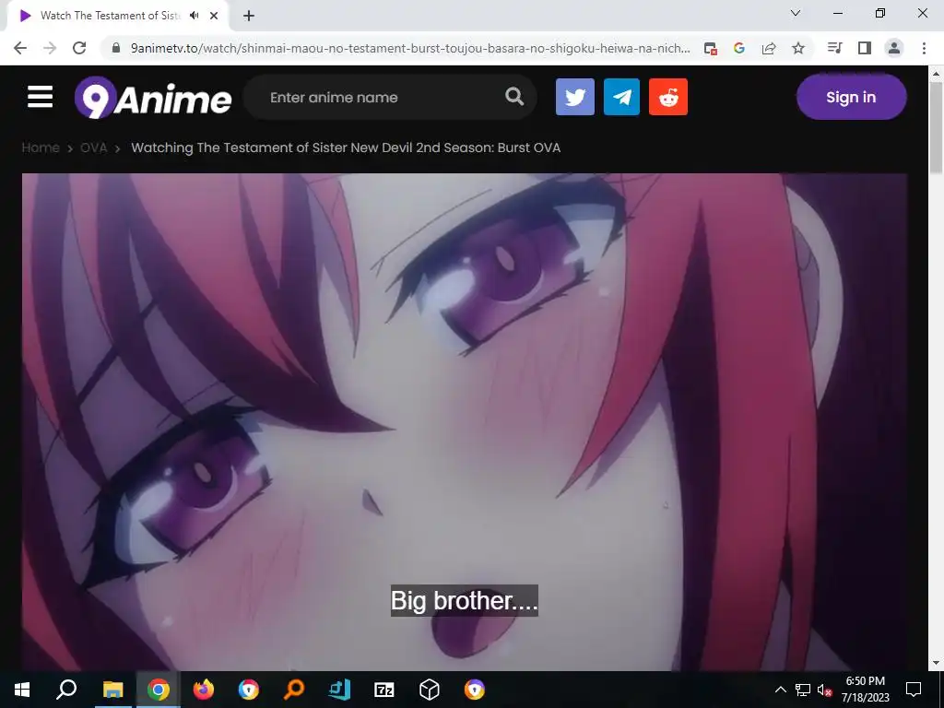Go to Home breadcrumb link

click(41, 147)
